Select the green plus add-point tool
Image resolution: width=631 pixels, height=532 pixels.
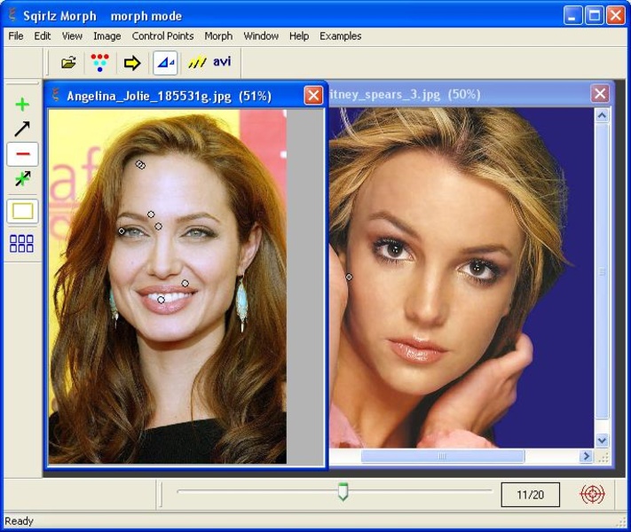22,105
